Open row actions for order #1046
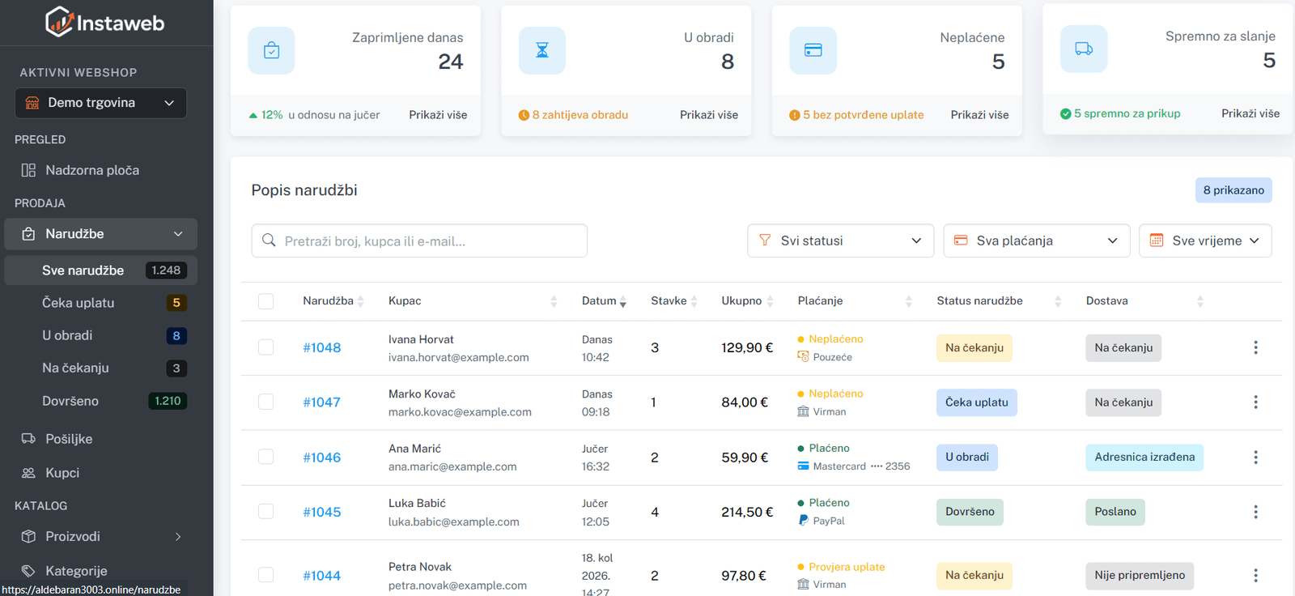1295x596 pixels. click(x=1255, y=458)
